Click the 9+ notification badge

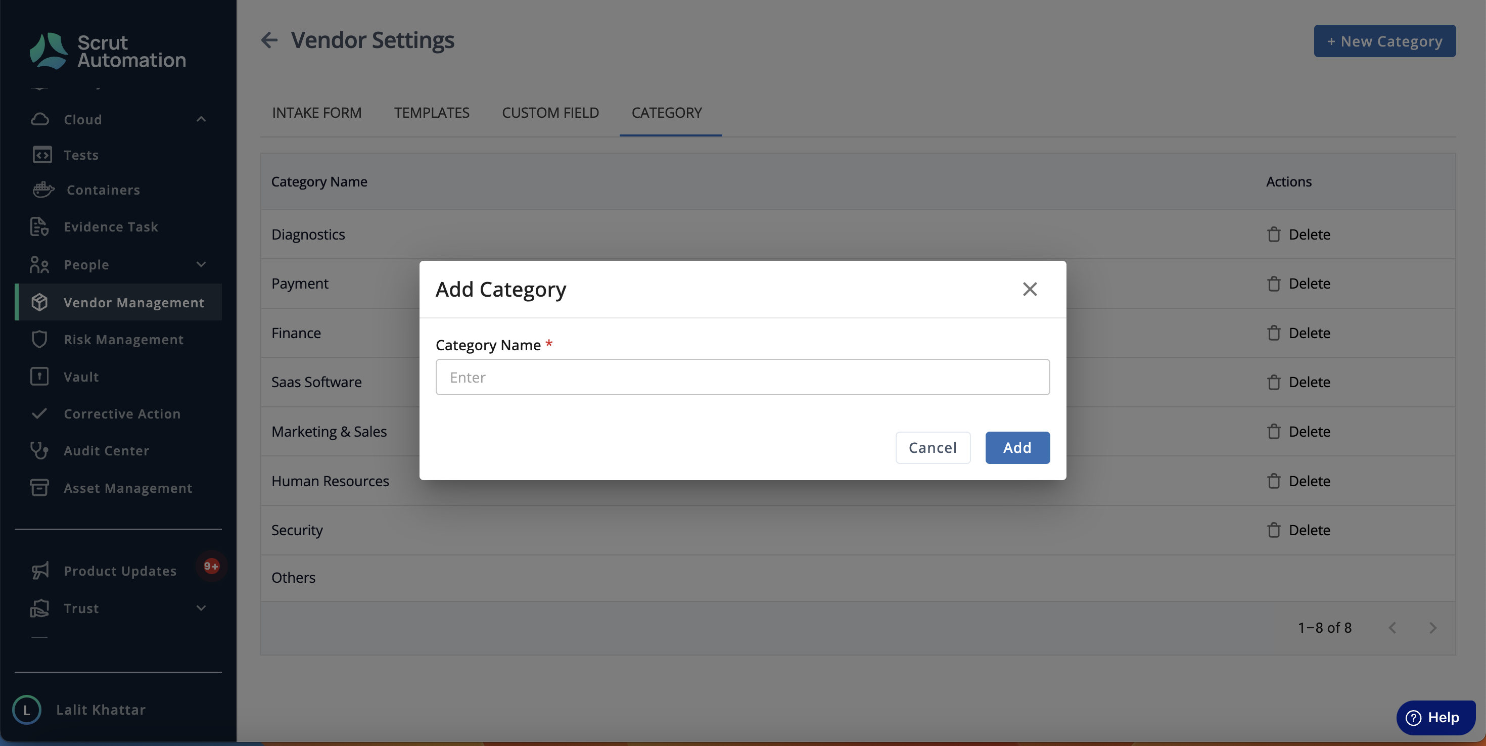coord(211,566)
